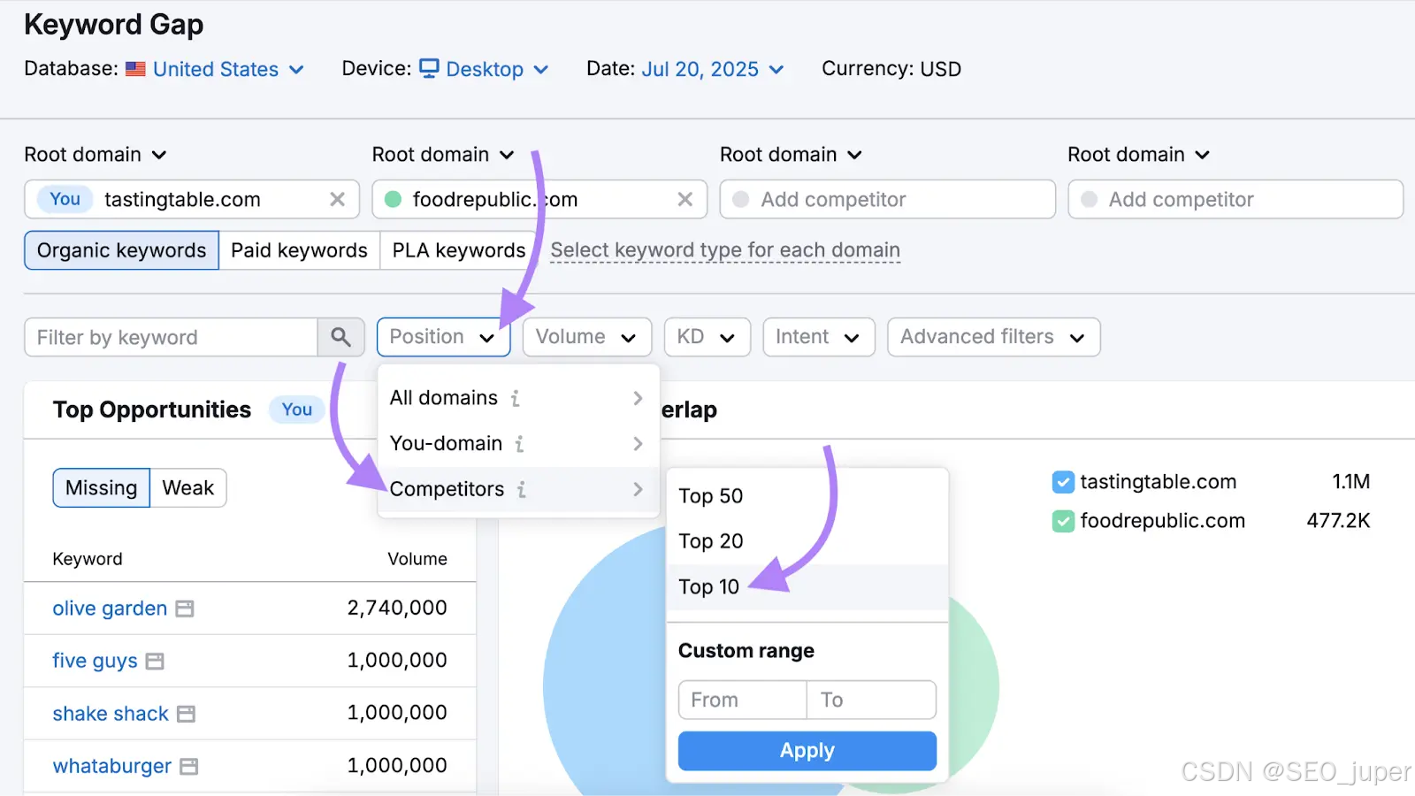Choose Top 20 position option

tap(807, 541)
